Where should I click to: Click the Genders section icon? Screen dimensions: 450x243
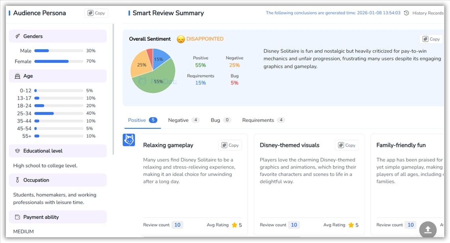(17, 36)
